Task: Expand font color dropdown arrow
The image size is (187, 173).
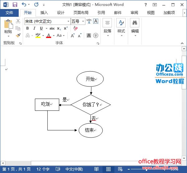Action: [54, 35]
